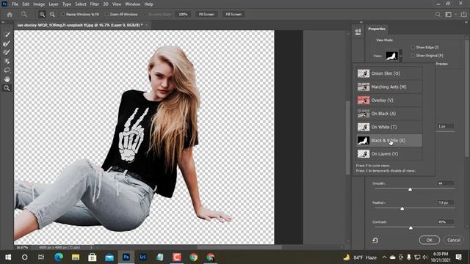Choose On Layers (Y) view mode

pos(389,154)
